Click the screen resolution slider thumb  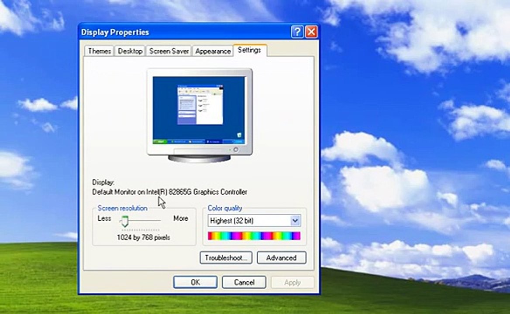[x=124, y=222]
